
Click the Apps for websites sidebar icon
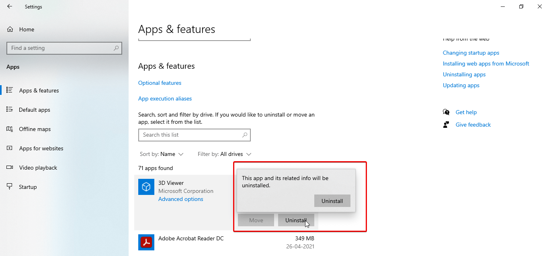click(x=9, y=148)
